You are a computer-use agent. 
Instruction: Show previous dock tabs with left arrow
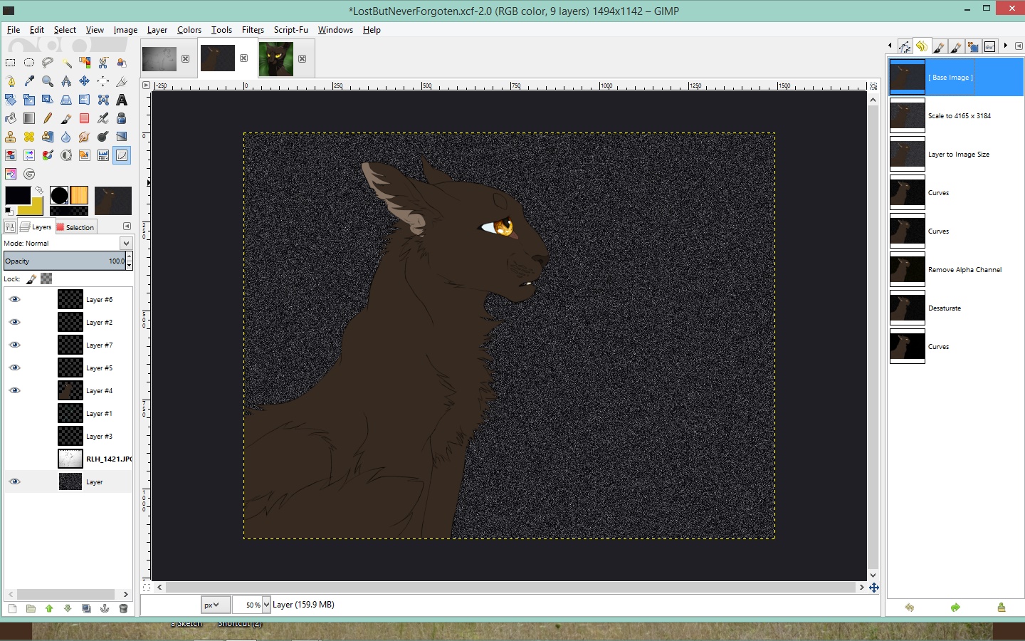point(890,46)
